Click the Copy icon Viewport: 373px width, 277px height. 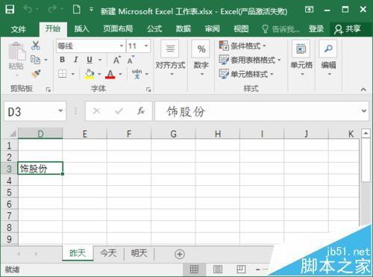35,60
